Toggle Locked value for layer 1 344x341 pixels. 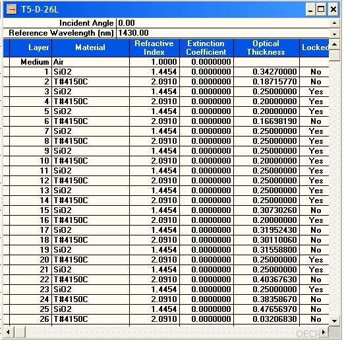click(314, 72)
